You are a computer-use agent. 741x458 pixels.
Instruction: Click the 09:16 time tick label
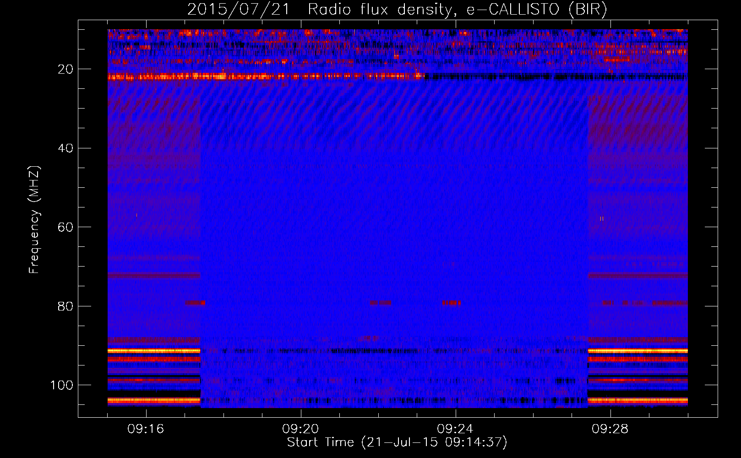coord(146,429)
